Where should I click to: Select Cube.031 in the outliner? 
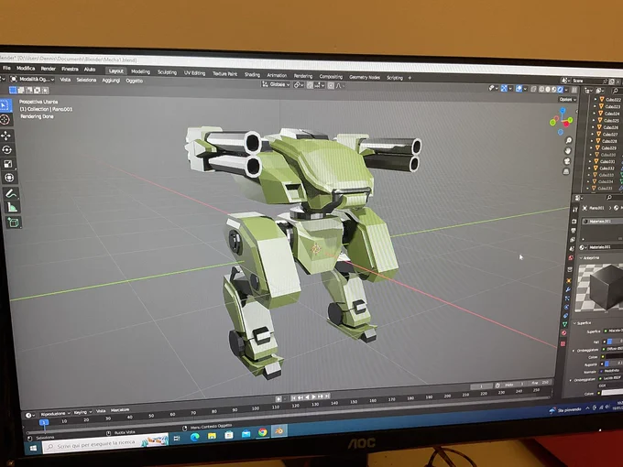click(x=607, y=162)
